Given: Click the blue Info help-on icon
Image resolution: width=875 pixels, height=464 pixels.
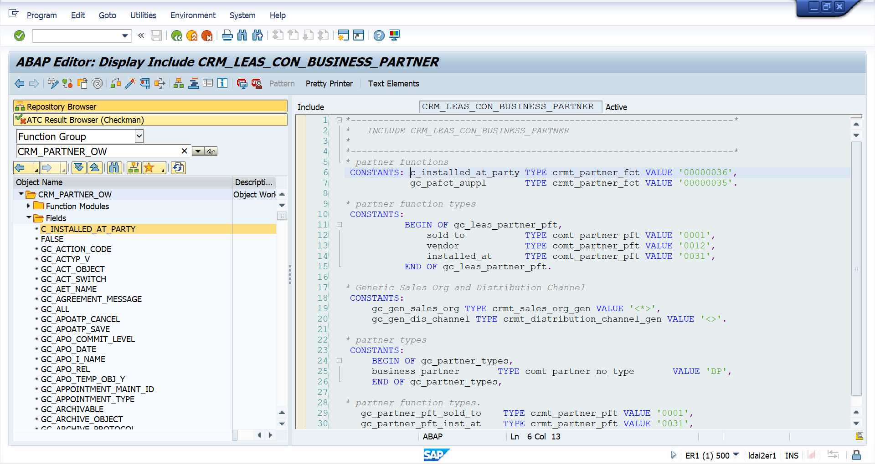Looking at the screenshot, I should (222, 83).
